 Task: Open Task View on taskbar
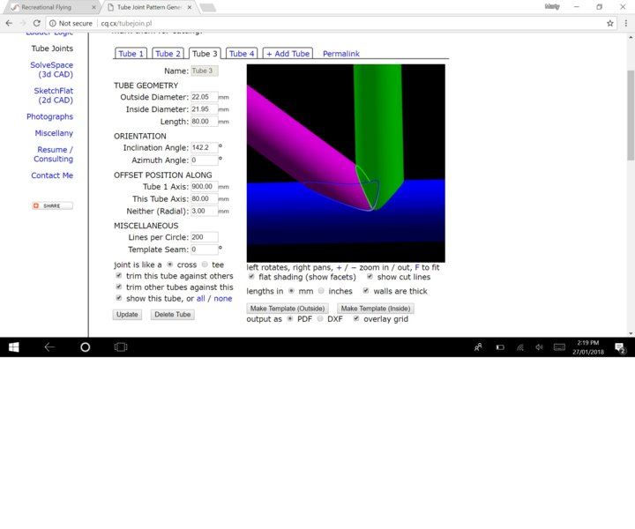pos(121,347)
